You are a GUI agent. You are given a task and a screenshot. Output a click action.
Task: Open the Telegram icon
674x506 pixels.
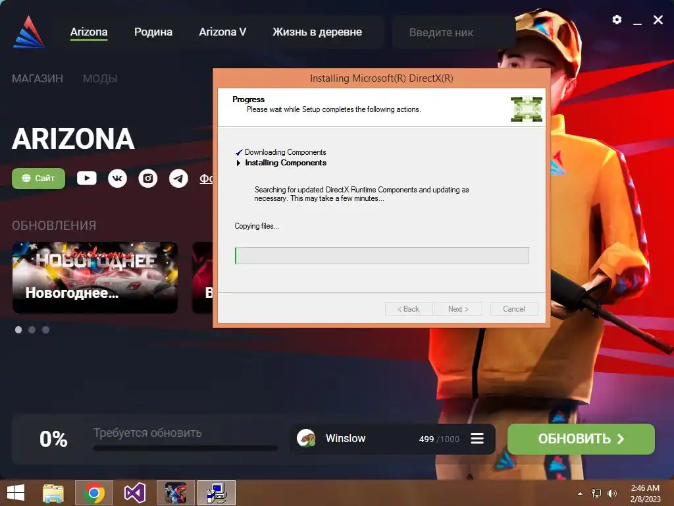(x=178, y=178)
